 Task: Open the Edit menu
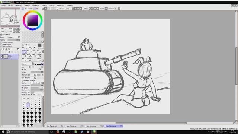[x=10, y=6]
